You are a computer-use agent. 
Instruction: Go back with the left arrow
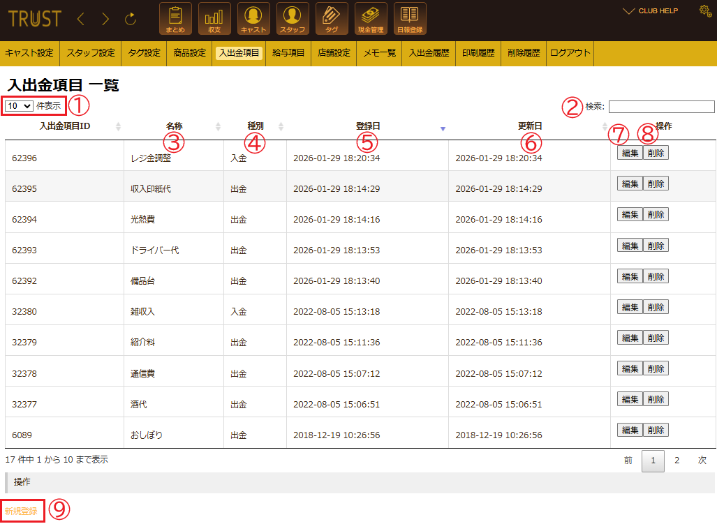pyautogui.click(x=80, y=19)
